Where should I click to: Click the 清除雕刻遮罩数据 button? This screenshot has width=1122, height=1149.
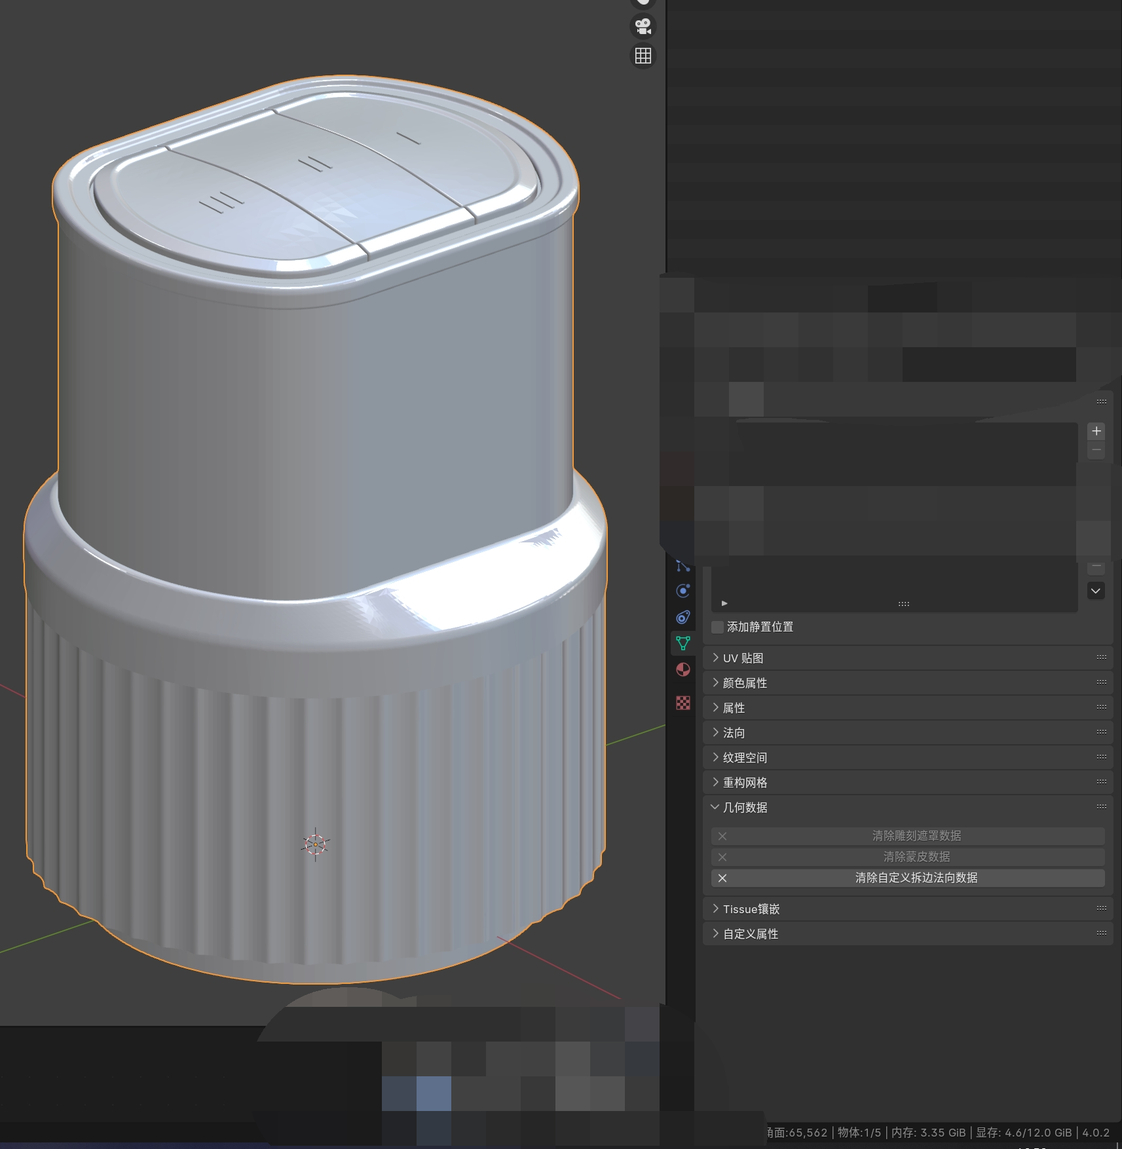tap(908, 836)
